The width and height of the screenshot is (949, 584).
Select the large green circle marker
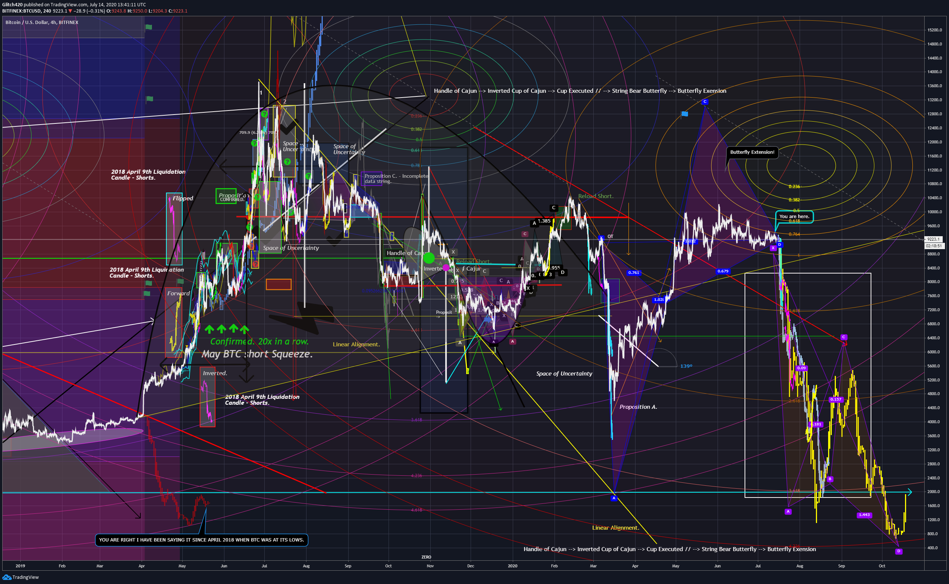[429, 258]
